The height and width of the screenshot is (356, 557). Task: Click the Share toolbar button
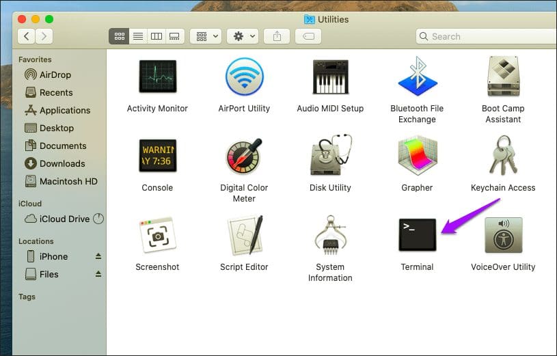[277, 36]
